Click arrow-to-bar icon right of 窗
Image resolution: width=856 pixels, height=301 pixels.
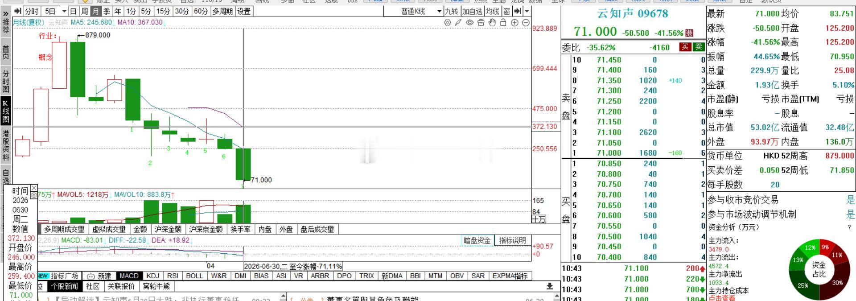coord(518,11)
